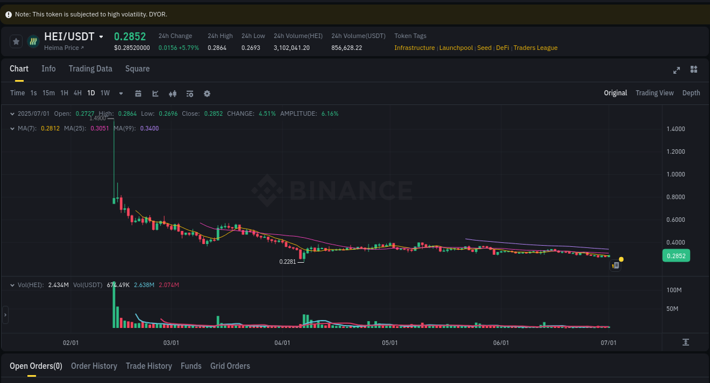Screen dimensions: 710x383
Task: Open the HEI/USDT pair selector dropdown
Action: (x=101, y=36)
